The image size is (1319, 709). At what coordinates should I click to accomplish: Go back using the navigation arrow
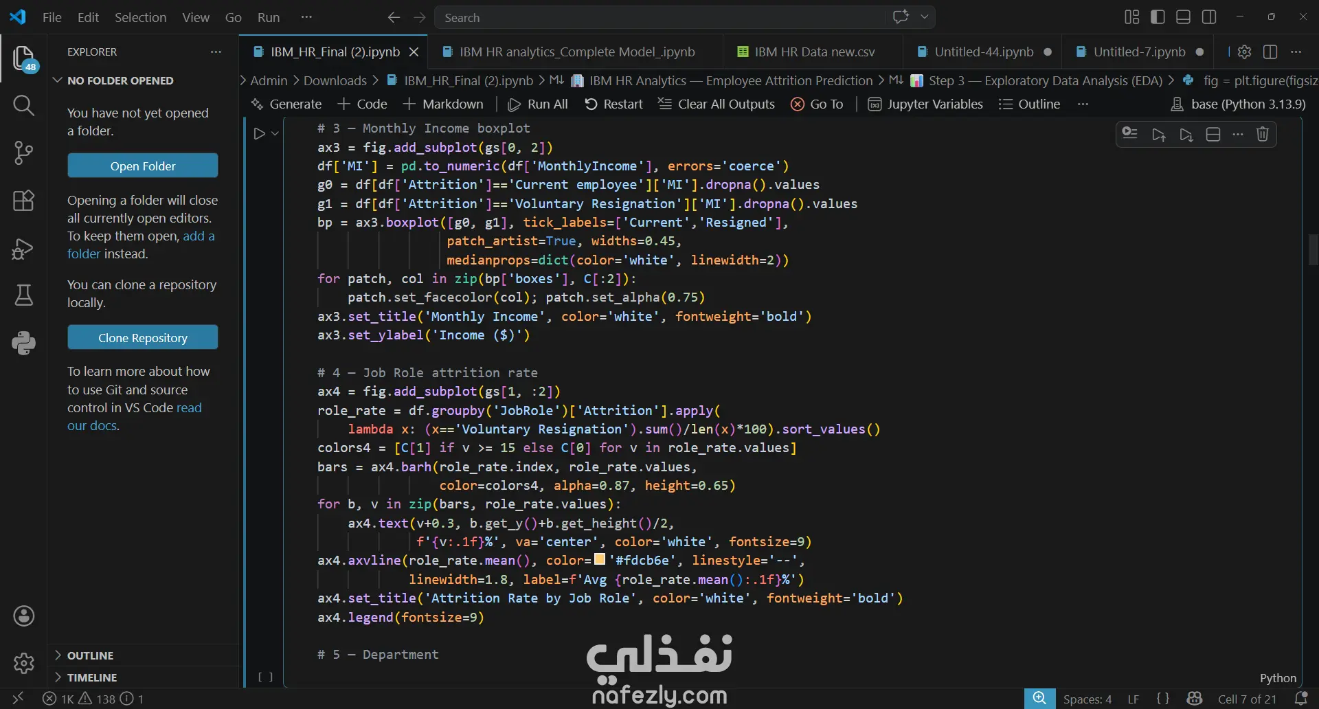click(x=394, y=17)
